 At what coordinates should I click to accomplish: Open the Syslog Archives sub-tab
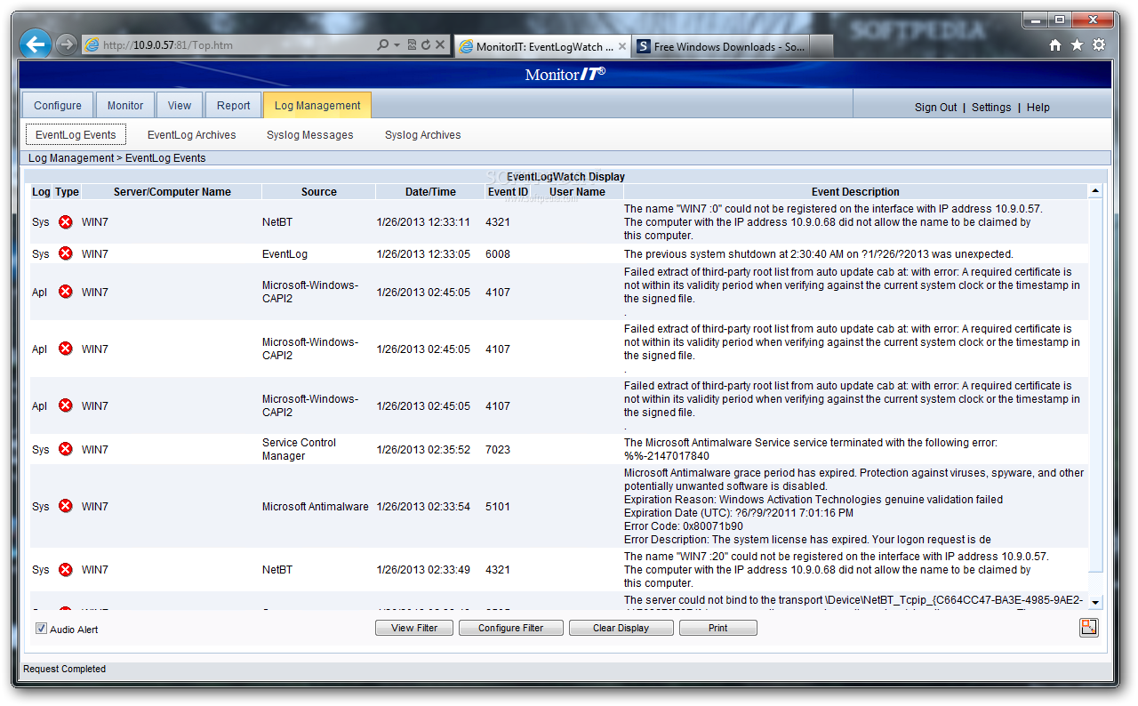click(x=423, y=135)
